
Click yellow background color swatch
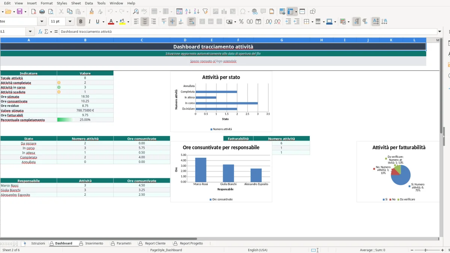122,22
